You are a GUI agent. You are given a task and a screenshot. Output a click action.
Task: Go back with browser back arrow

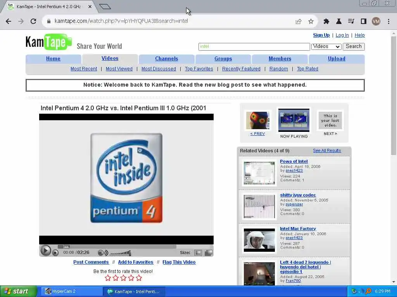[9, 21]
